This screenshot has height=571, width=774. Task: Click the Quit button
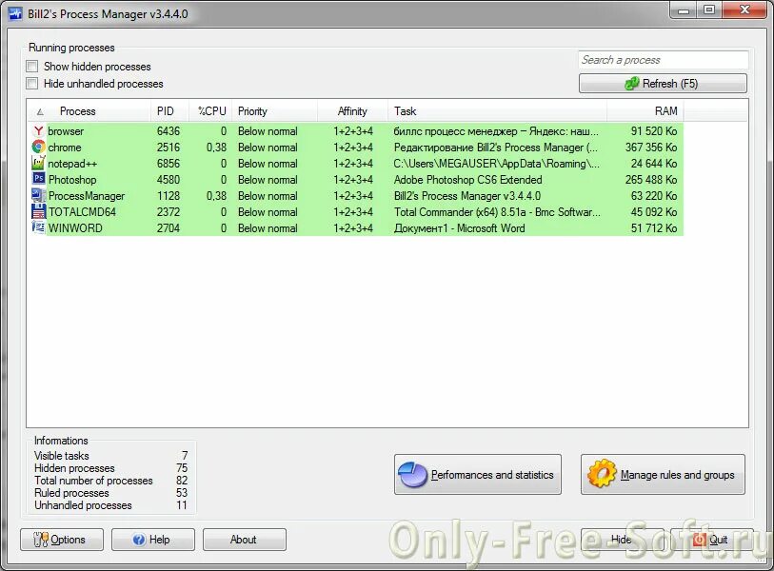click(x=712, y=540)
